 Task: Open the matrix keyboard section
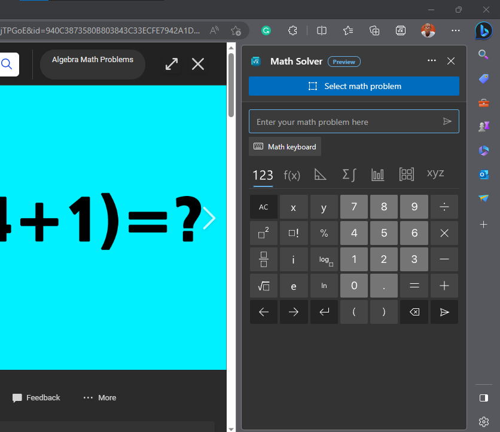[x=407, y=174]
